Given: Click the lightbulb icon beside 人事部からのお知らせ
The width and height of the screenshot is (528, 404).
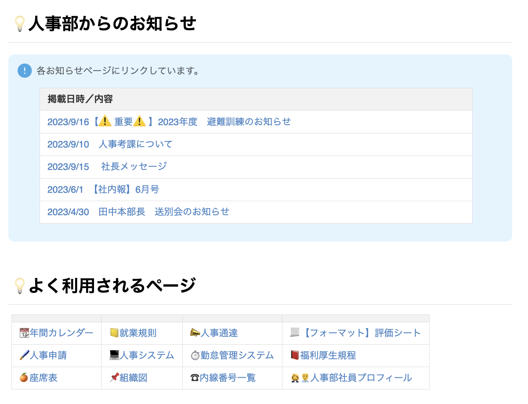Looking at the screenshot, I should point(20,24).
